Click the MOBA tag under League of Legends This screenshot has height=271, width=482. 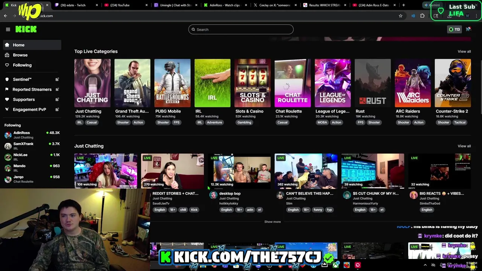point(322,122)
